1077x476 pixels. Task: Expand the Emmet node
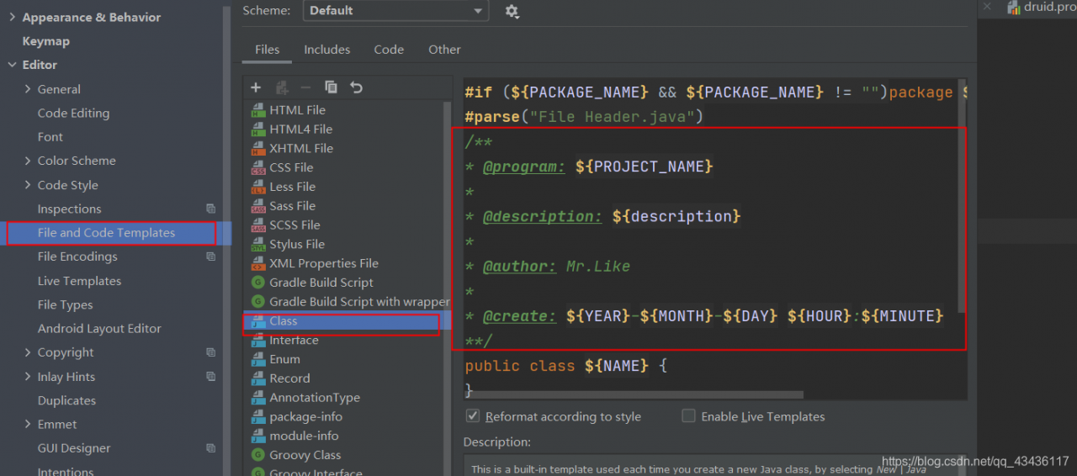click(x=28, y=425)
